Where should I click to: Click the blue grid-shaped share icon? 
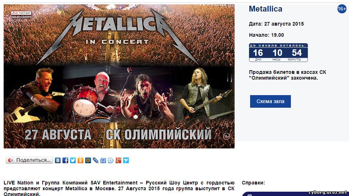103,160
